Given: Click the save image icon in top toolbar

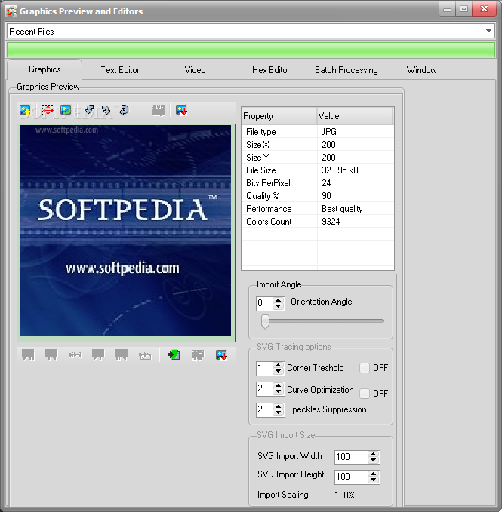Looking at the screenshot, I should pos(181,111).
